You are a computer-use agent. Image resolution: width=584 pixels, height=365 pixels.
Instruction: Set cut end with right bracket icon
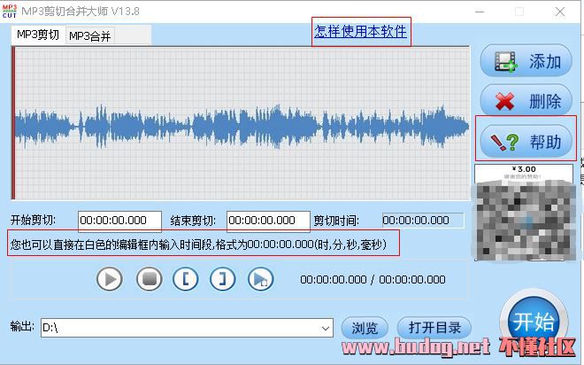222,279
